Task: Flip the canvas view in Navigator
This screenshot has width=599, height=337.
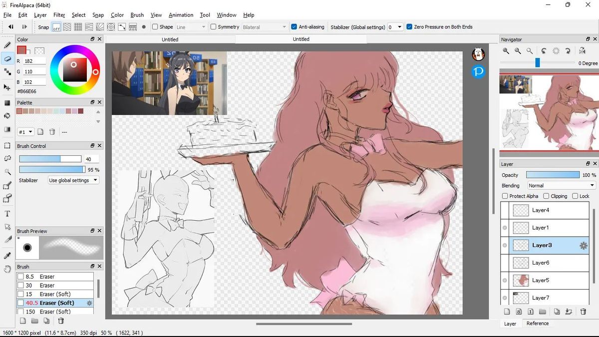Action: tap(582, 50)
